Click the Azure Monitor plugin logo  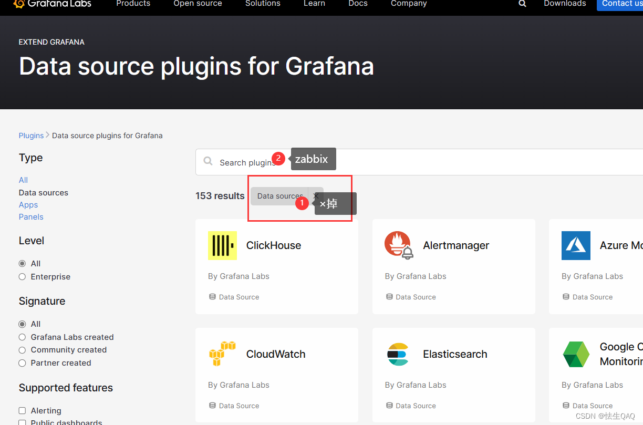click(x=576, y=245)
